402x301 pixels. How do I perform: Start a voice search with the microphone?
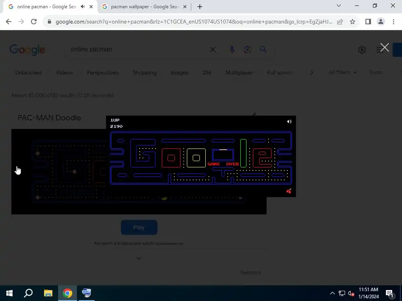point(232,49)
